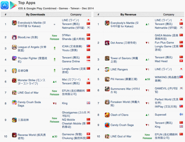Open the Clash of Clans icon

pos(107,115)
